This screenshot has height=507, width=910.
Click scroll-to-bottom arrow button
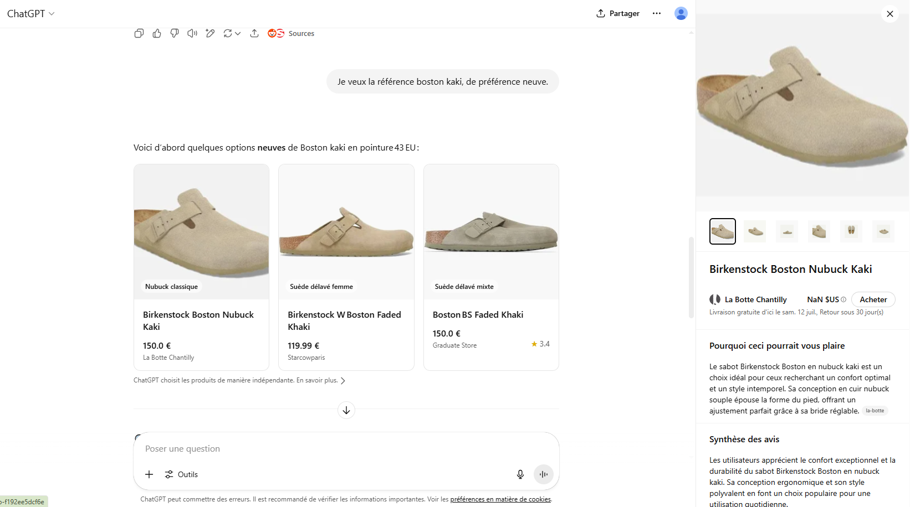pyautogui.click(x=346, y=410)
